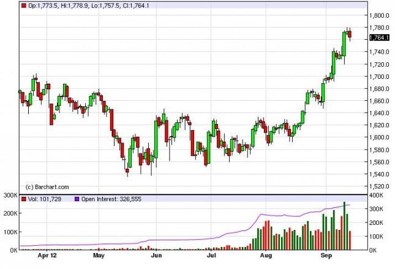Click the tallest green volume bar in September

[x=344, y=226]
